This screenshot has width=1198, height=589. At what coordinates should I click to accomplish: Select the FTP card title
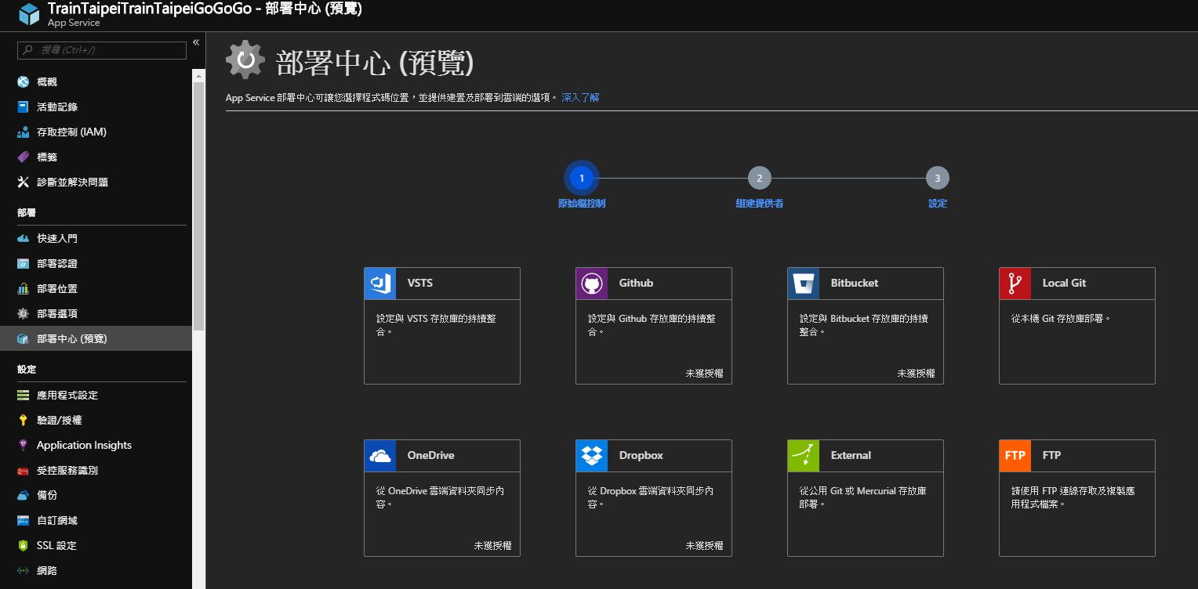[x=1051, y=455]
